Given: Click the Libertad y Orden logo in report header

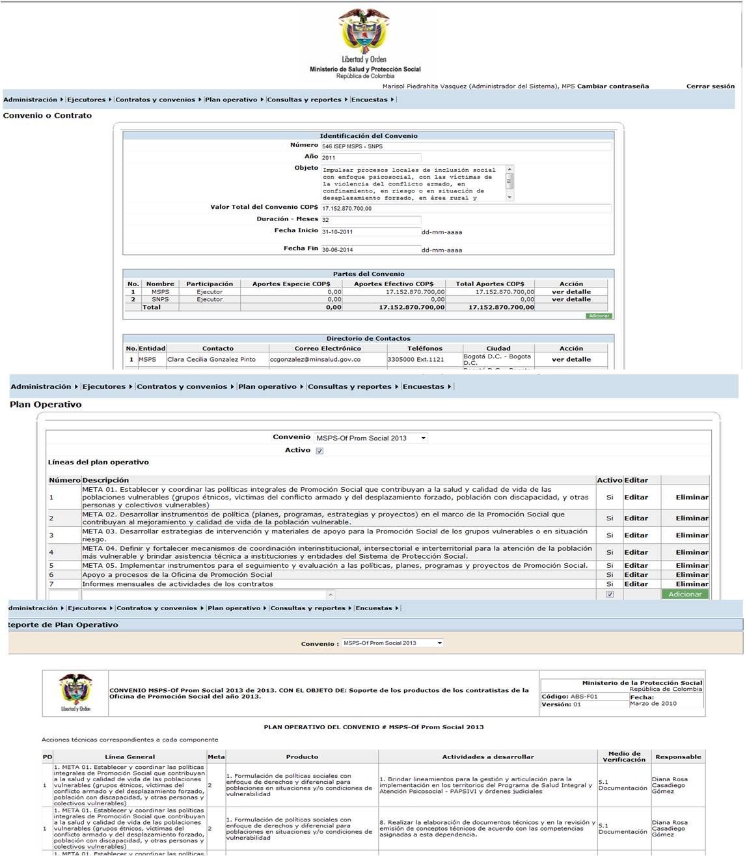Looking at the screenshot, I should click(75, 693).
